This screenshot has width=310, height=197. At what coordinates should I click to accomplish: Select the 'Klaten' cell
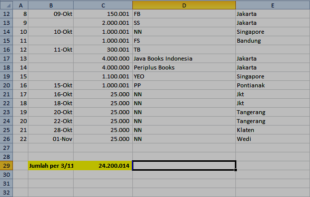point(273,130)
